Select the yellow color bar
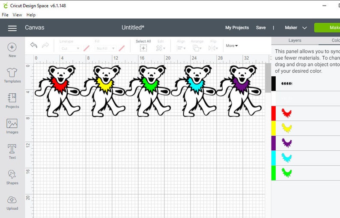This screenshot has width=340, height=218. tap(274, 128)
